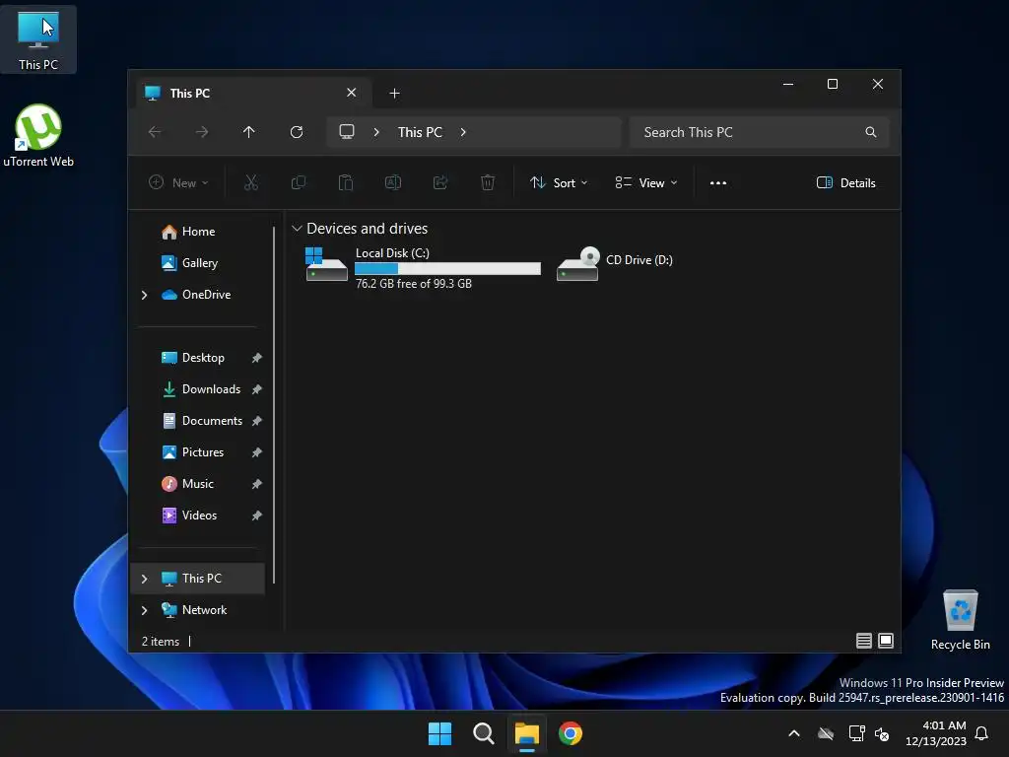Select Local Disk (C:) drive
The image size is (1009, 757).
(422, 267)
